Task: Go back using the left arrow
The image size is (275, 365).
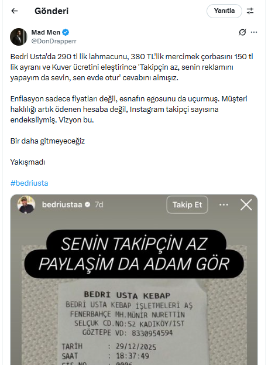Action: coord(15,11)
